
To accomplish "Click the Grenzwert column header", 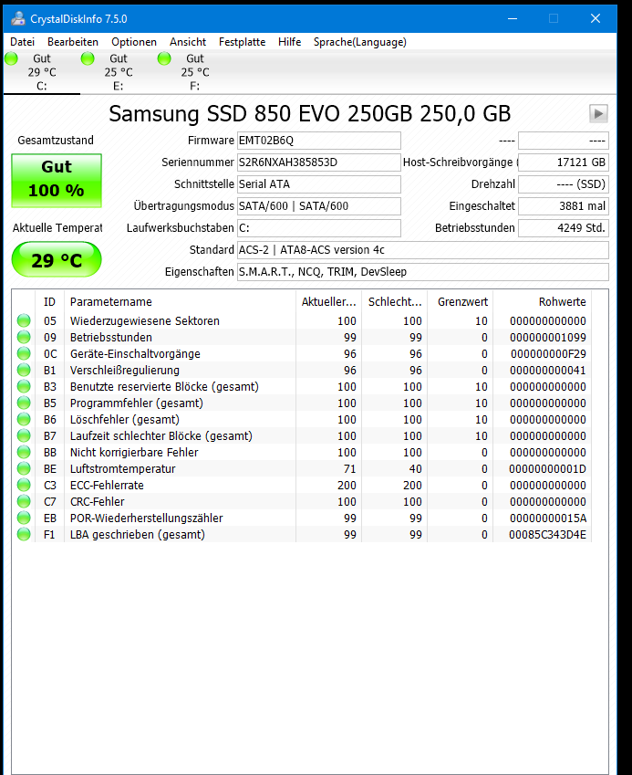I will click(461, 301).
